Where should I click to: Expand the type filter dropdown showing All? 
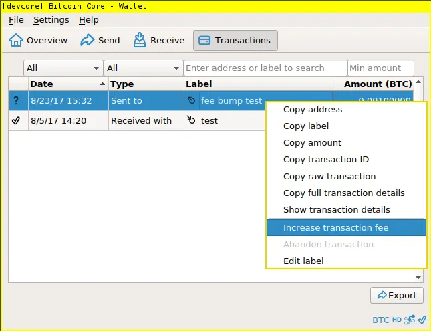144,68
